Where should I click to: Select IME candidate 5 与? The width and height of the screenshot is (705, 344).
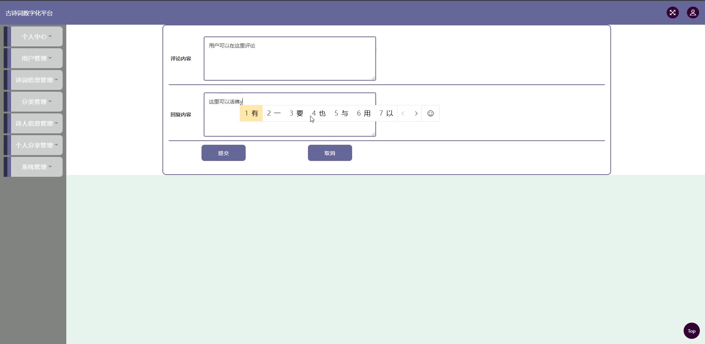pos(341,113)
